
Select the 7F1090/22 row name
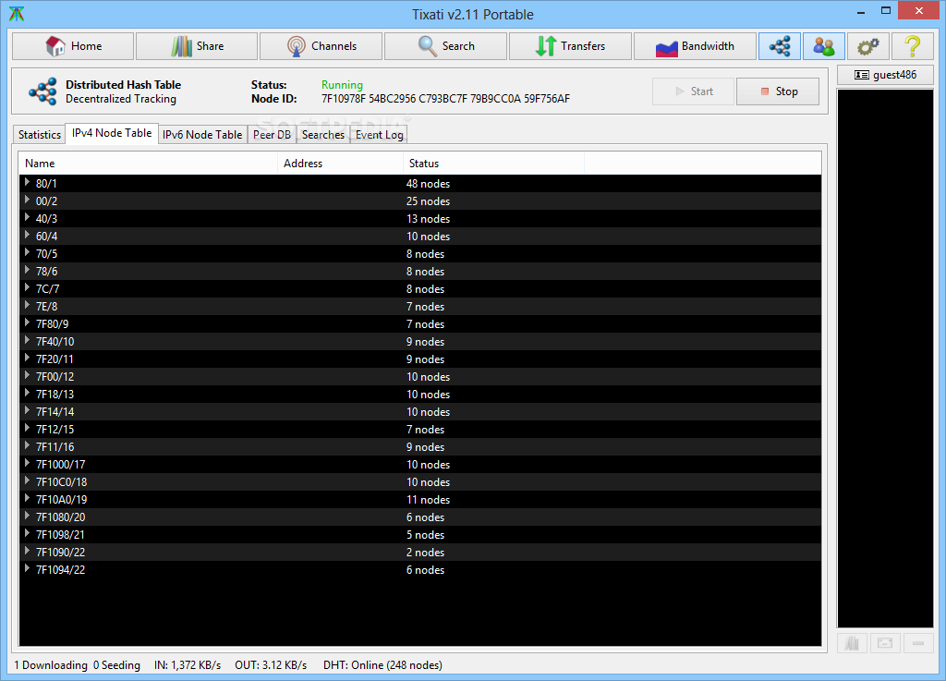[60, 552]
